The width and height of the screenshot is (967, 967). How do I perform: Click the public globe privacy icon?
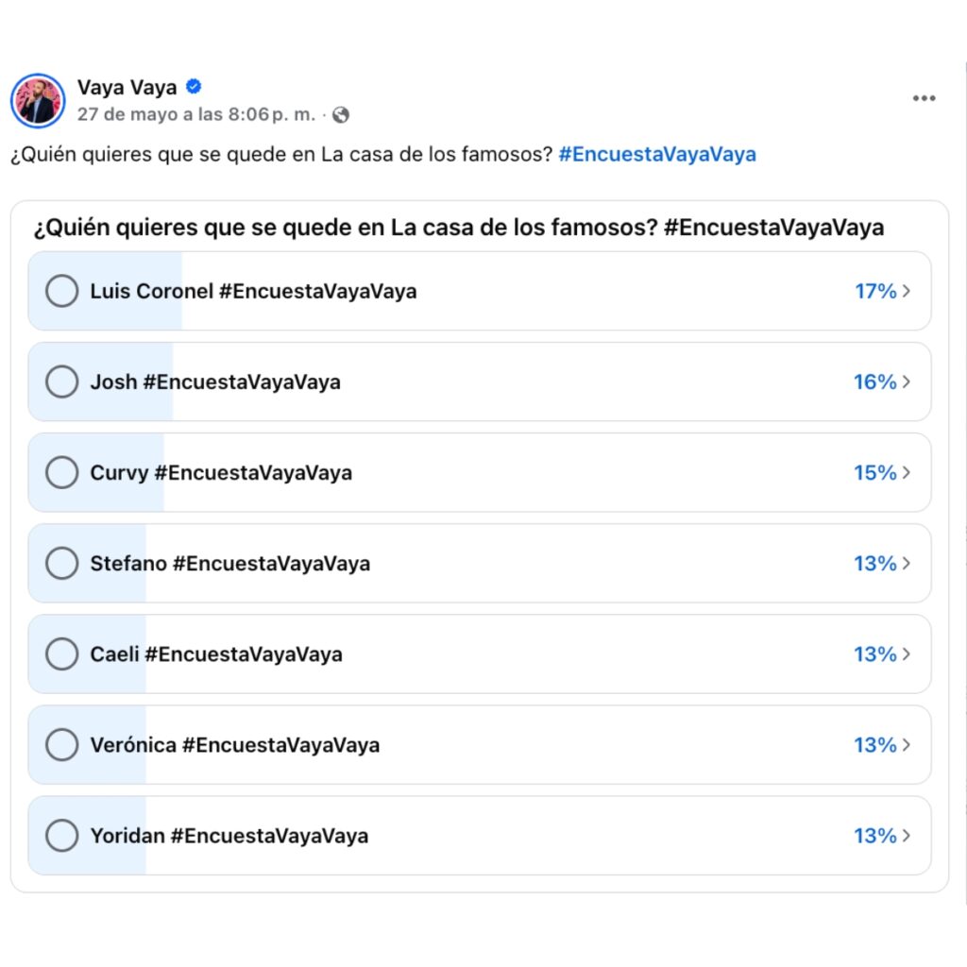pyautogui.click(x=340, y=115)
